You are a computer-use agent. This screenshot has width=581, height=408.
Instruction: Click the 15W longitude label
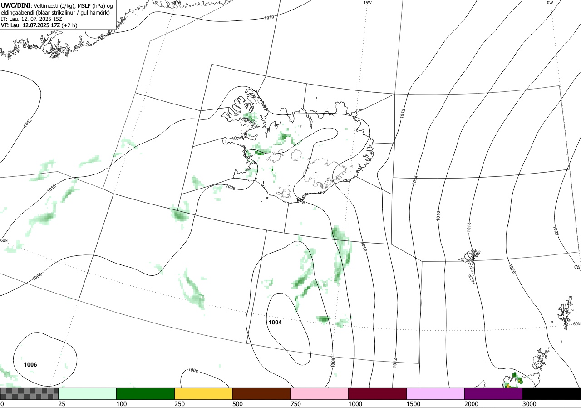click(367, 3)
